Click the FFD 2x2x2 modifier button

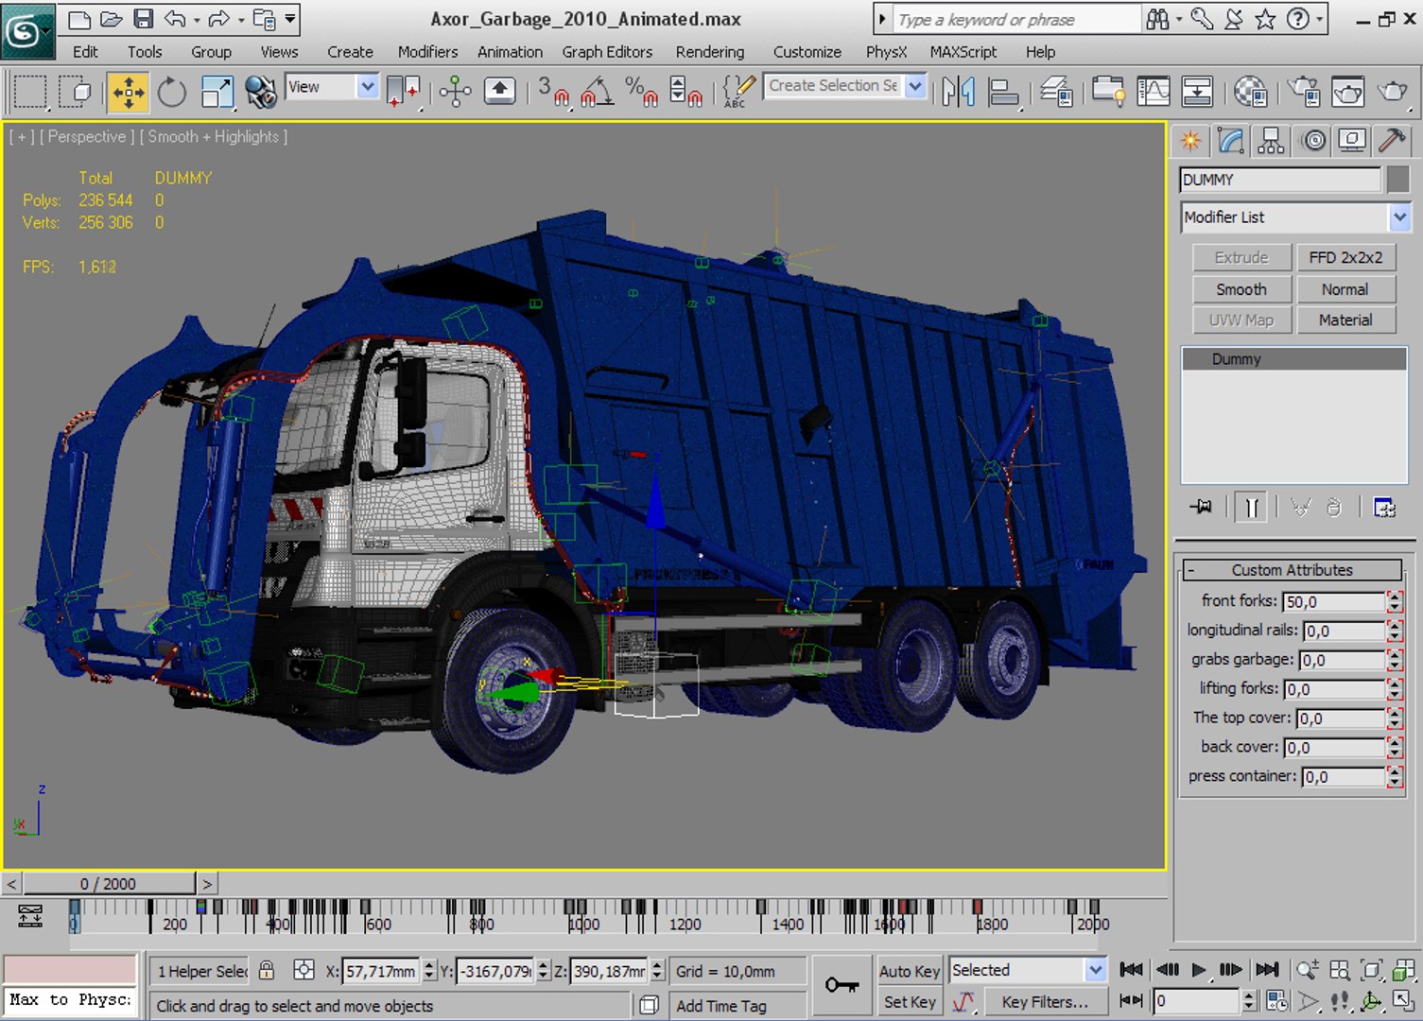pyautogui.click(x=1345, y=257)
